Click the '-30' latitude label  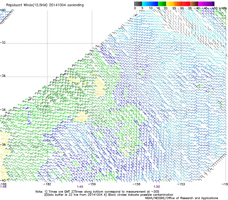(x=3, y=10)
